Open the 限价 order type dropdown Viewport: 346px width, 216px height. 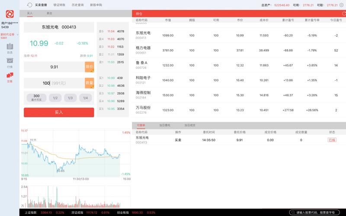click(x=90, y=67)
